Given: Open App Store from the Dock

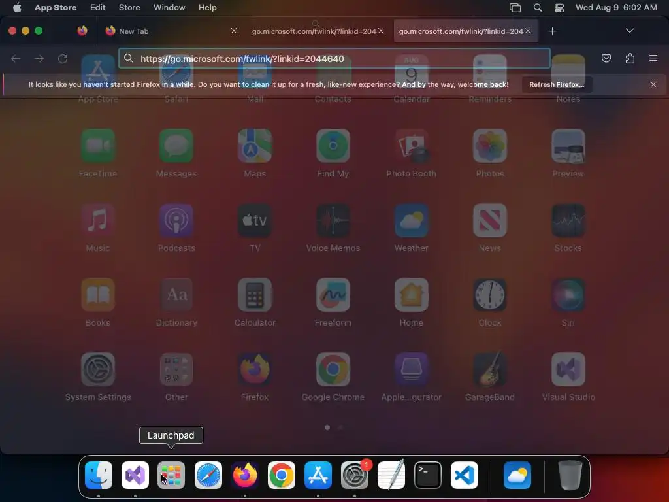Looking at the screenshot, I should coord(318,475).
